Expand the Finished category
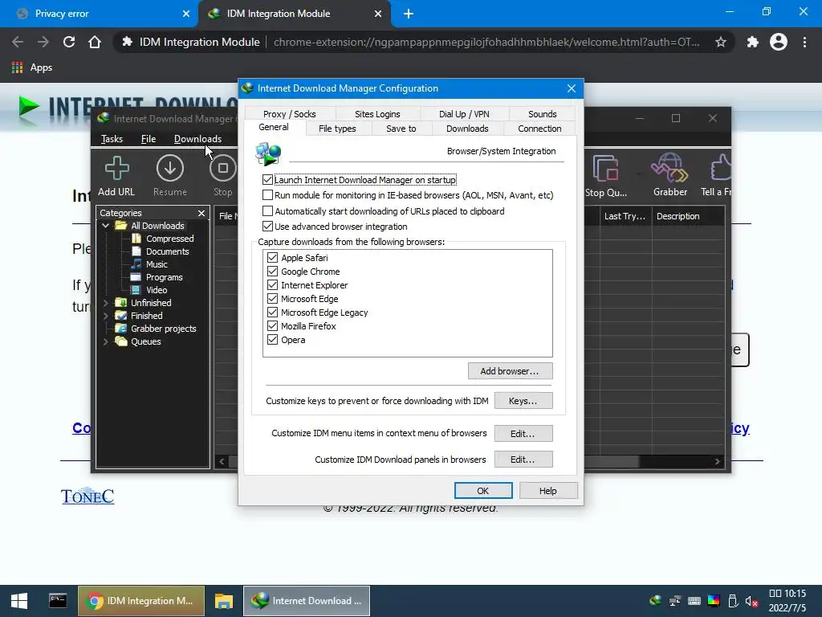 tap(105, 316)
